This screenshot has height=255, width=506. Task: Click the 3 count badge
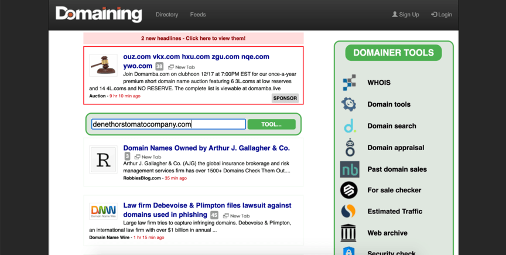[128, 157]
